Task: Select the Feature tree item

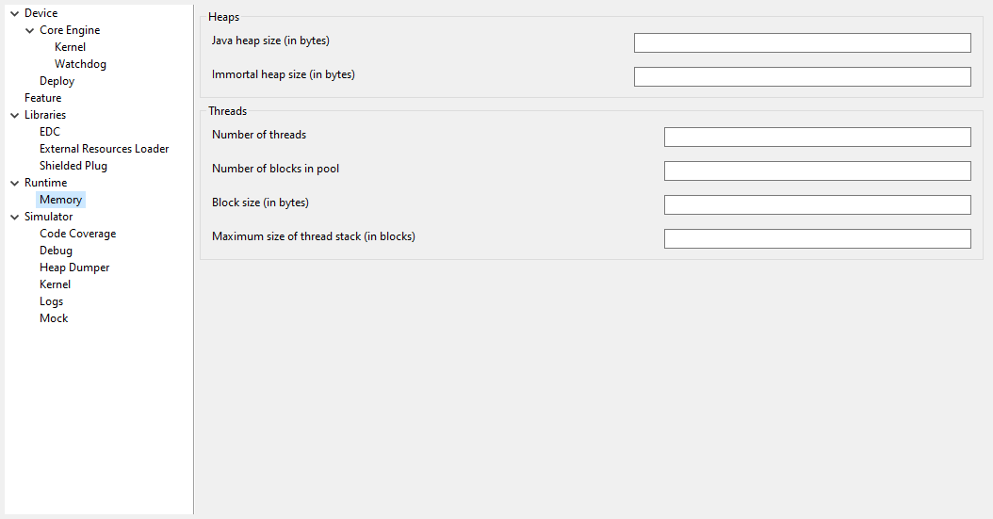Action: tap(42, 98)
